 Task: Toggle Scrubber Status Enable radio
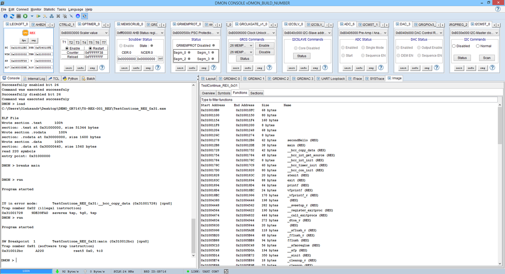121,46
